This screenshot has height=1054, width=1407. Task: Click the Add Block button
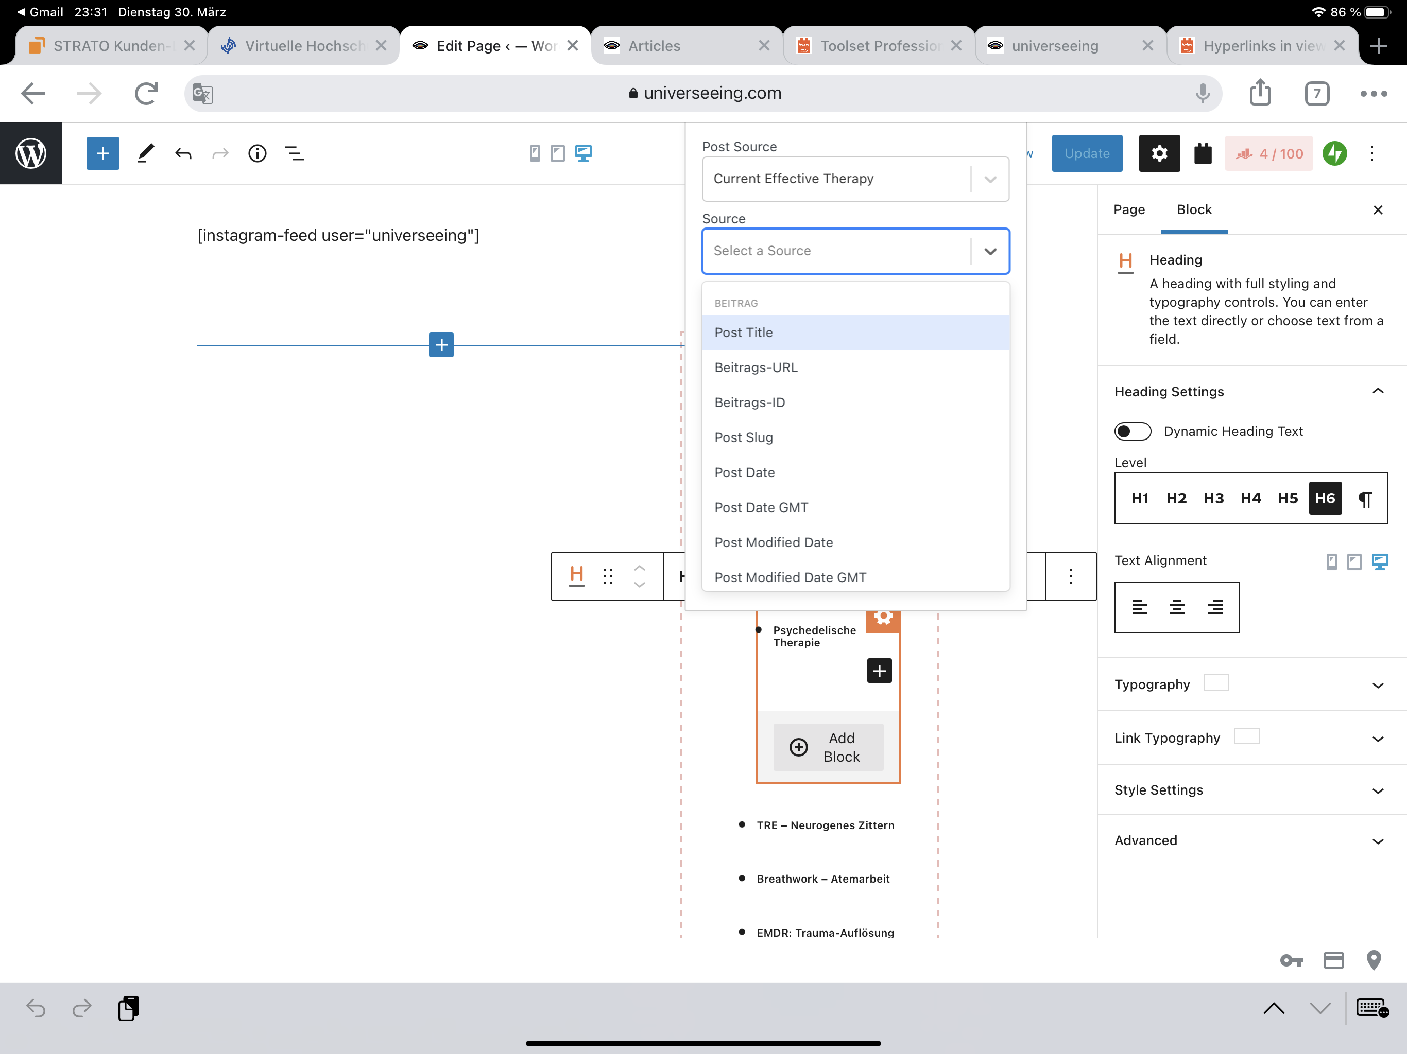[828, 747]
